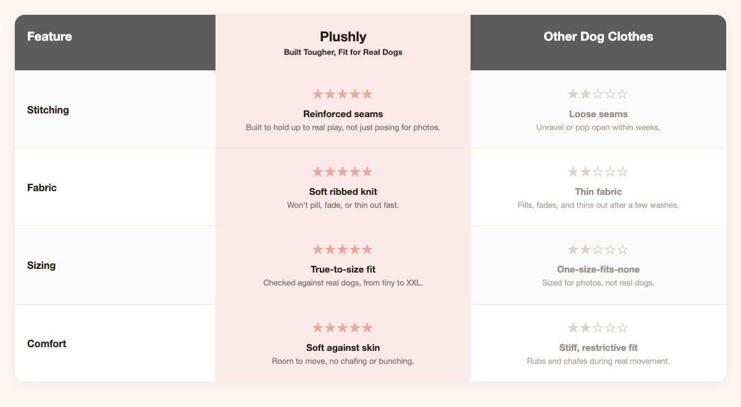741x407 pixels.
Task: Click the two-star rating above Stiff, restrictive fit
Action: point(598,328)
